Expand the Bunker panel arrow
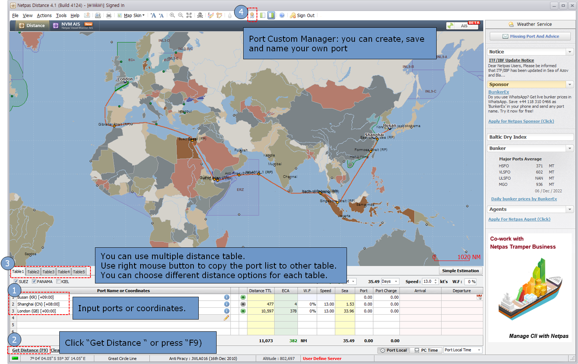The width and height of the screenshot is (578, 364). tap(570, 148)
